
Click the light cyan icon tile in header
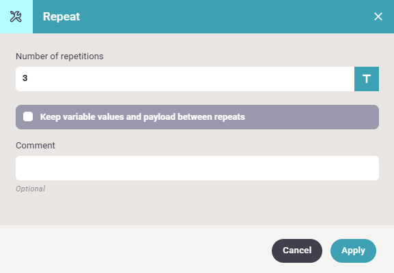pos(16,16)
